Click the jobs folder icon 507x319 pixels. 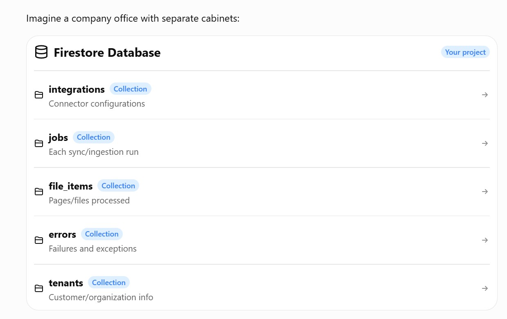click(x=39, y=143)
